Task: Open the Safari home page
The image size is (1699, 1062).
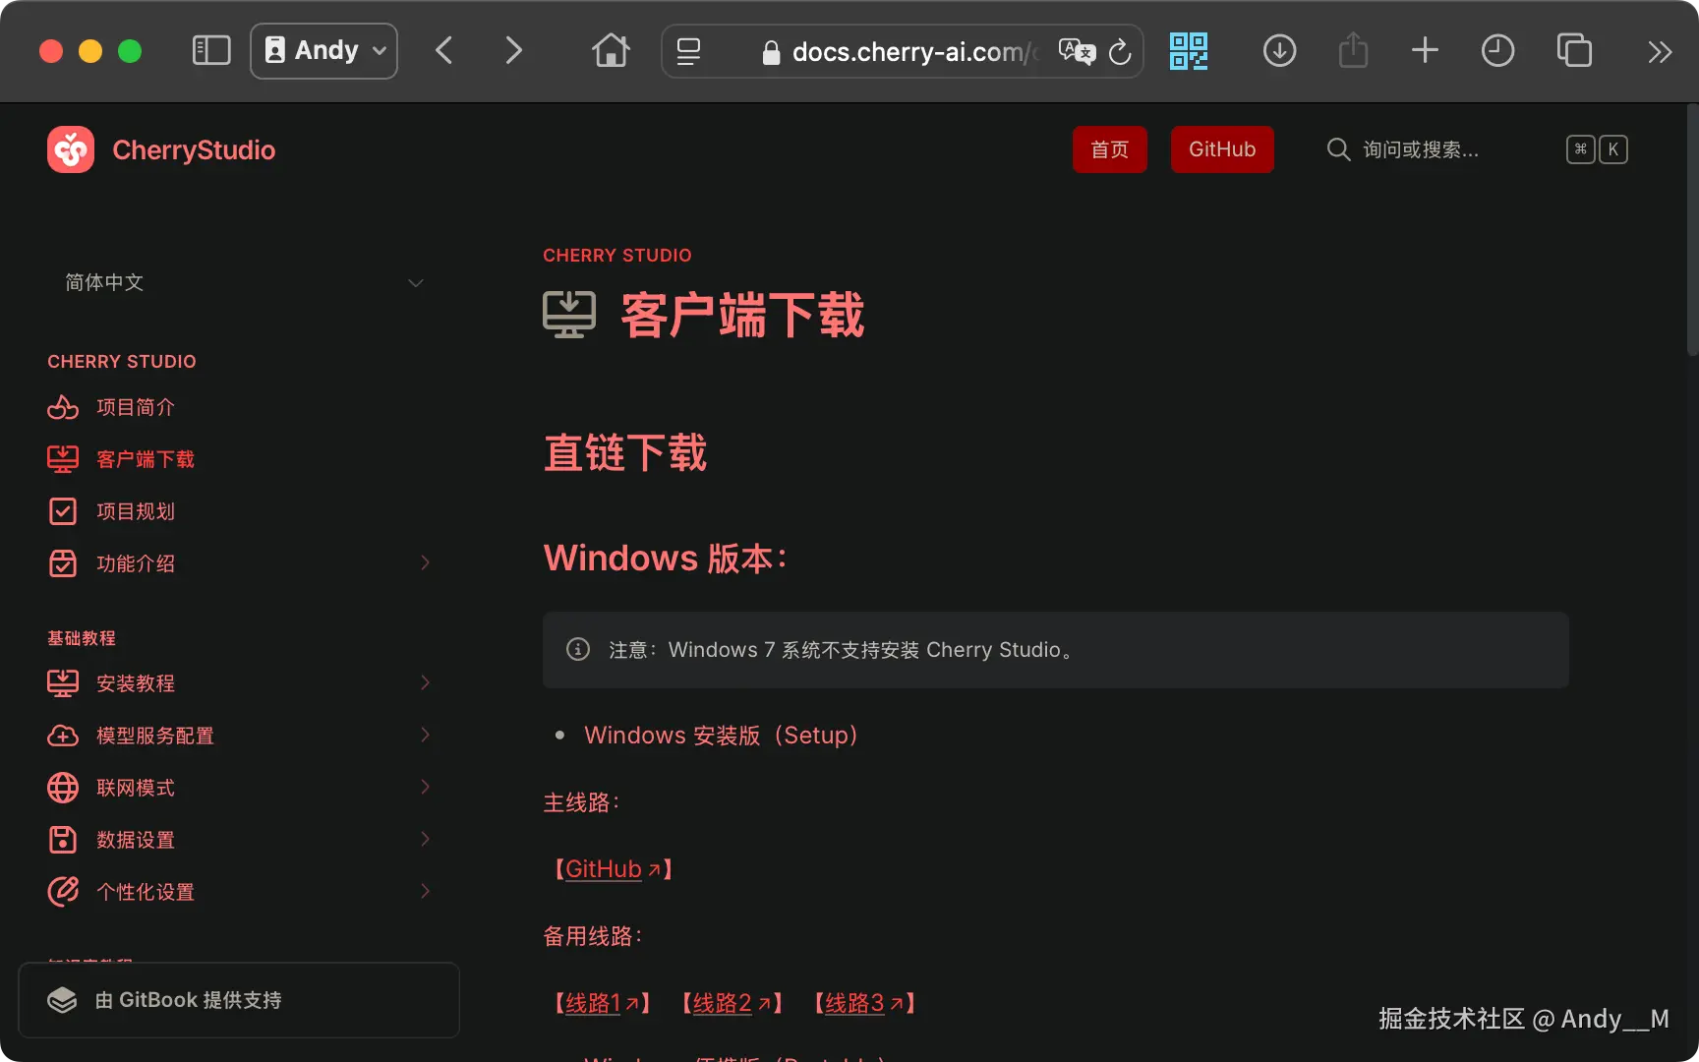Action: click(611, 51)
